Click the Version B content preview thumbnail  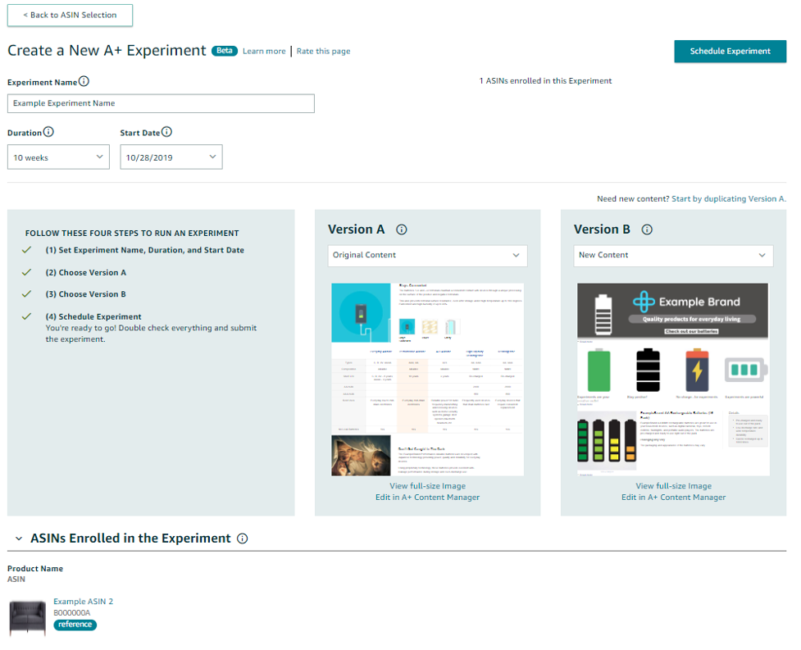coord(673,380)
